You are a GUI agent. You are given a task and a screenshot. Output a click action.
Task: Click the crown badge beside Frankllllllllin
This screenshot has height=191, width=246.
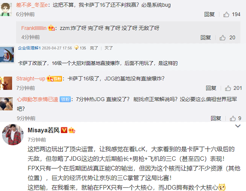(x=51, y=28)
